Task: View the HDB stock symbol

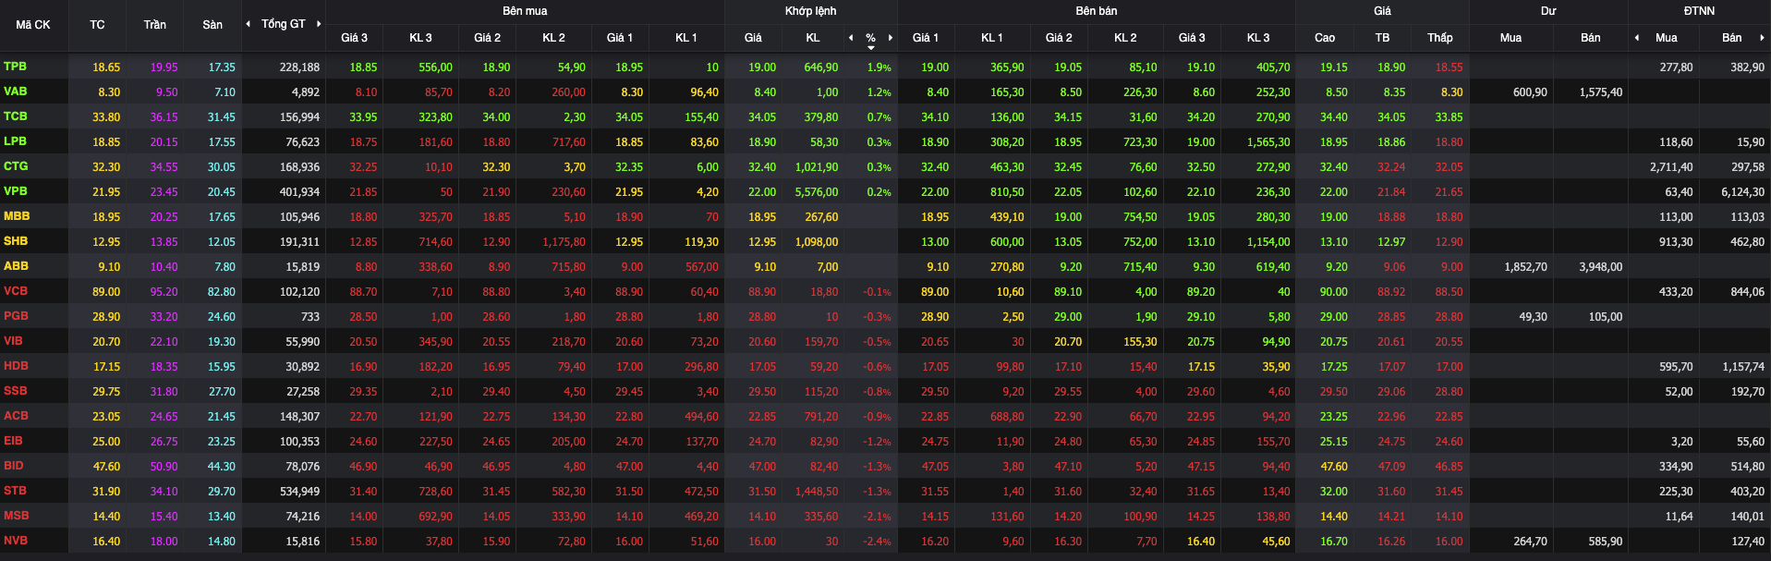Action: 16,366
